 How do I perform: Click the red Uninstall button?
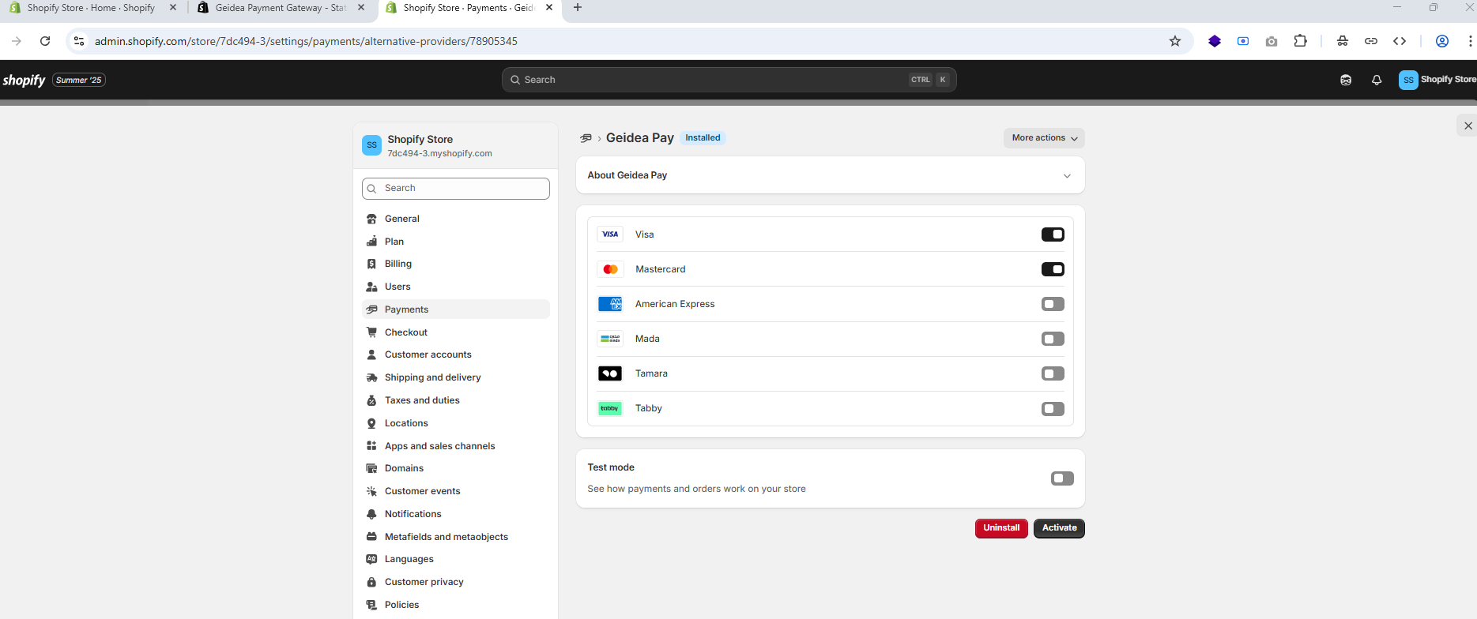click(x=1001, y=528)
